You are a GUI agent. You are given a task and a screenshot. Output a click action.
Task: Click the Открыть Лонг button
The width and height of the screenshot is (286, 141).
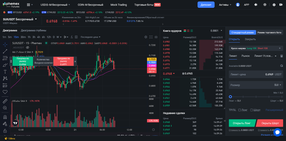242,123
